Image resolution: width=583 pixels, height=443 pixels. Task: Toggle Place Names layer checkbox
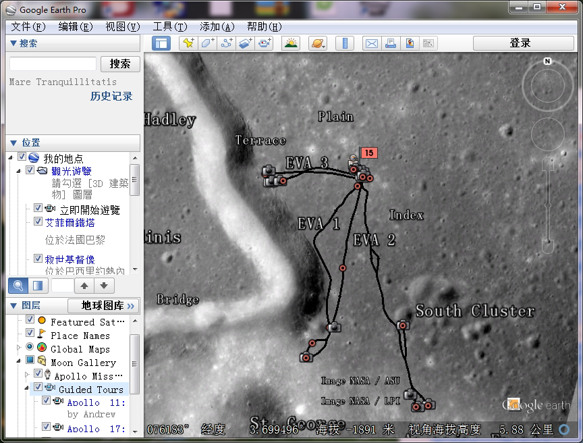point(30,332)
